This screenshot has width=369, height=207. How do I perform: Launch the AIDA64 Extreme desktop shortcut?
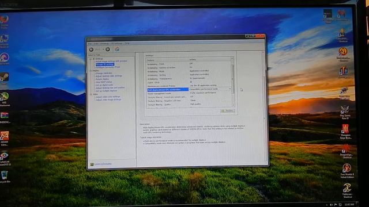5,139
